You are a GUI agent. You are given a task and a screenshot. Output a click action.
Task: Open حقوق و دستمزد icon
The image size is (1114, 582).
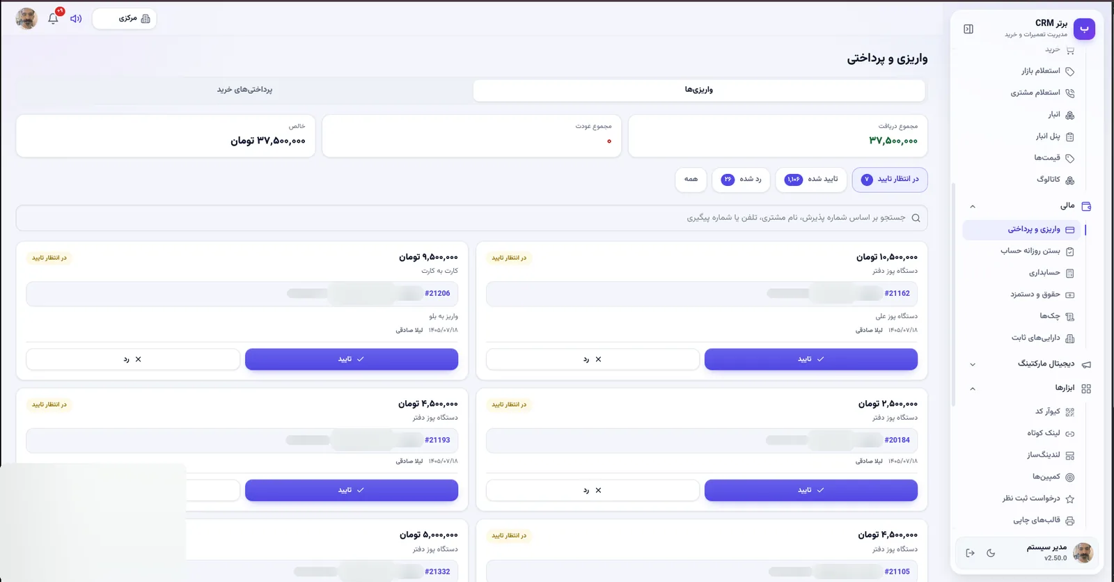point(1069,294)
